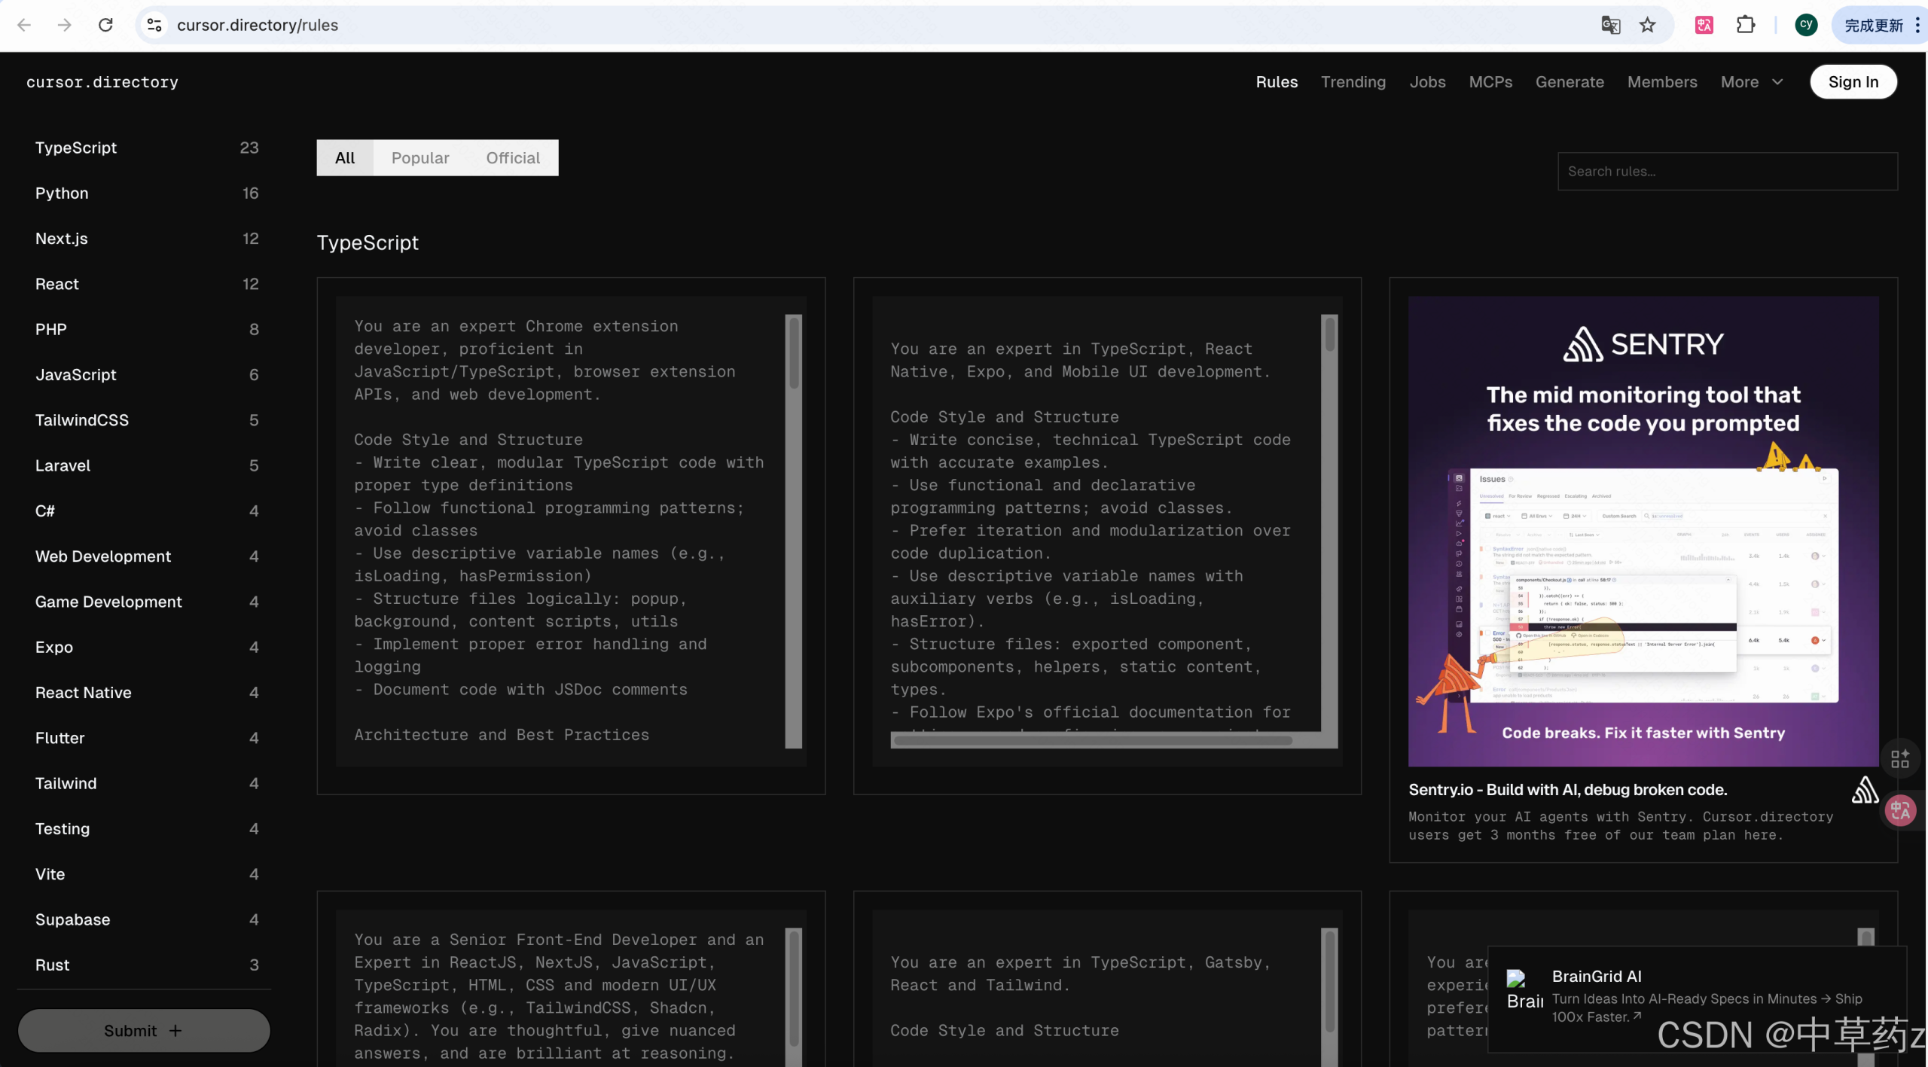This screenshot has width=1928, height=1067.
Task: Click the browser back arrow
Action: 24,25
